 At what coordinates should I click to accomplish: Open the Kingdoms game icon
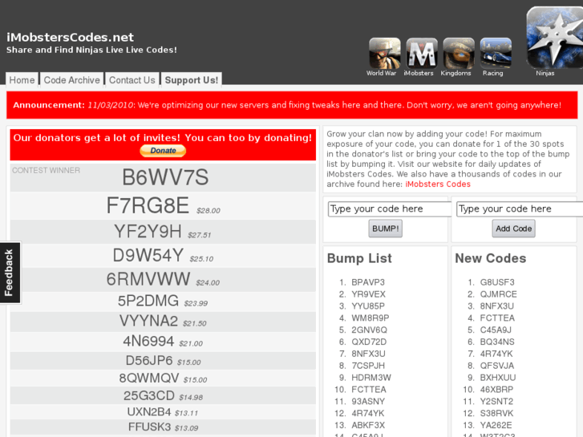point(459,54)
